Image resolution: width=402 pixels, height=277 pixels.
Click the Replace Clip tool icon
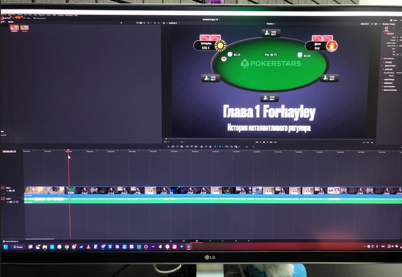[x=196, y=147]
